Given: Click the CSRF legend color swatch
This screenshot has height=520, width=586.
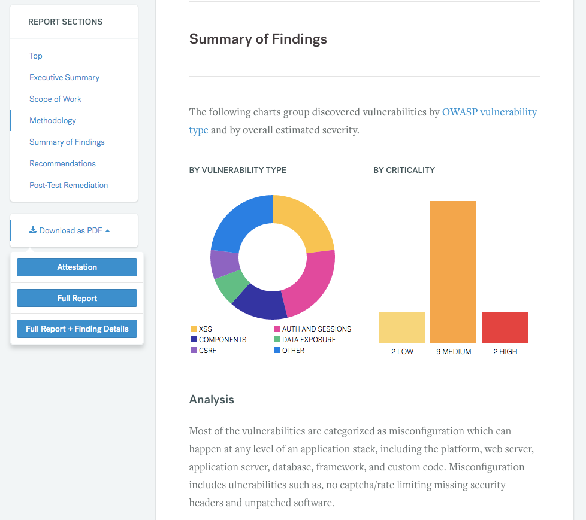Looking at the screenshot, I should point(194,350).
